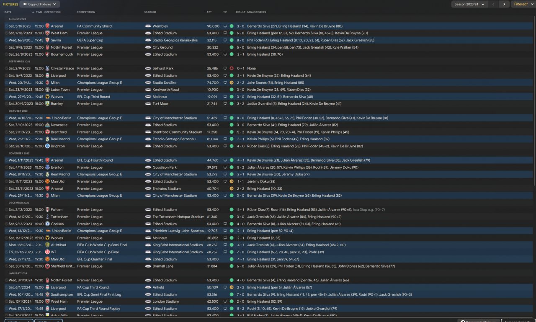Click the stadium icon beside Wembley
The image size is (536, 322).
(148, 26)
